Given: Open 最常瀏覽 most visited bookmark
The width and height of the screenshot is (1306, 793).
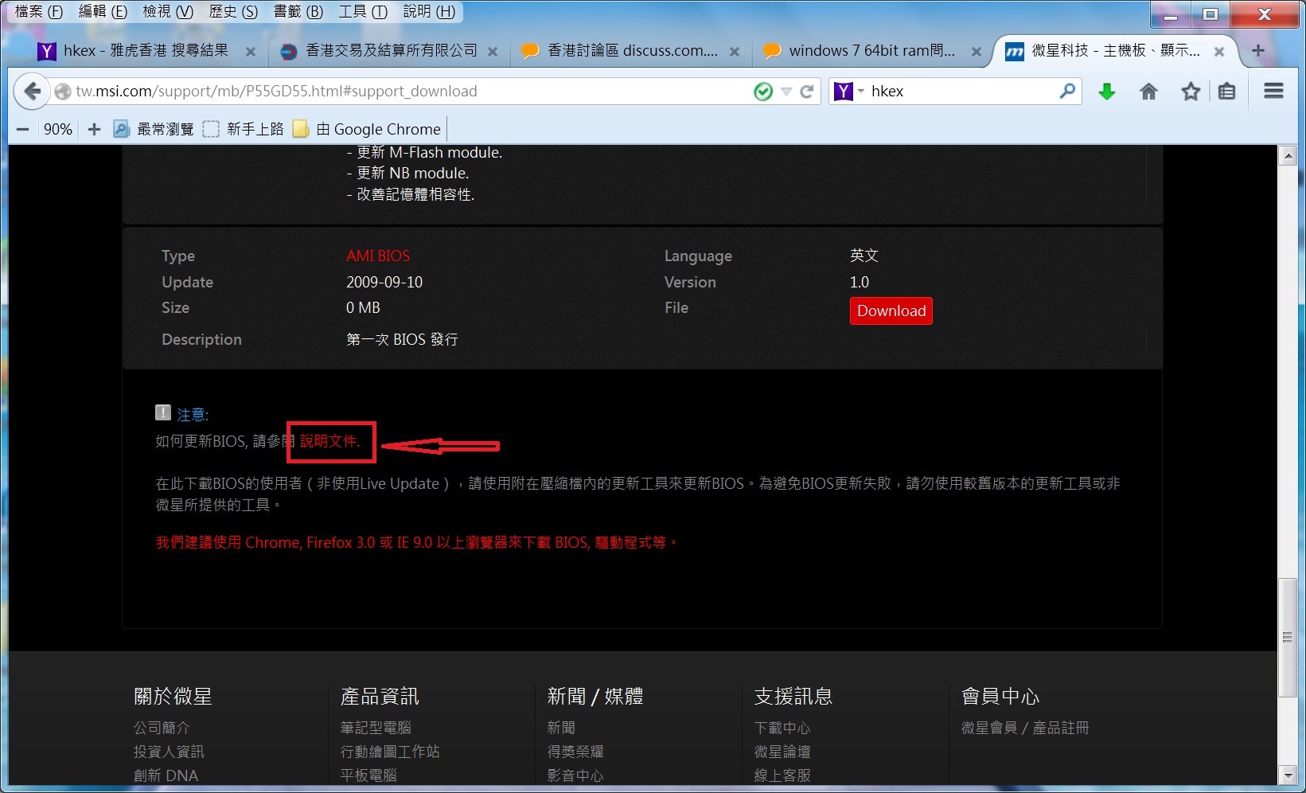Looking at the screenshot, I should click(154, 129).
